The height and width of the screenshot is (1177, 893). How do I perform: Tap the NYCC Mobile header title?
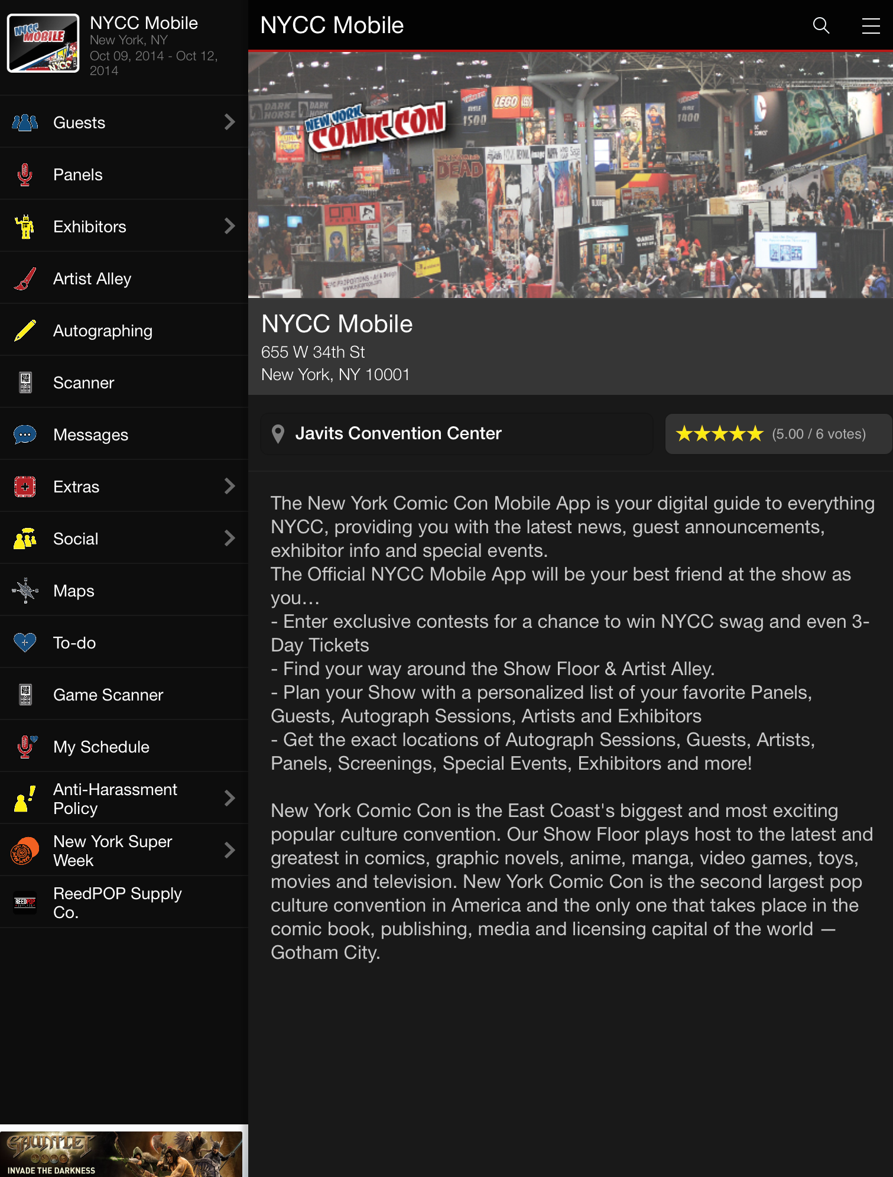click(x=332, y=25)
